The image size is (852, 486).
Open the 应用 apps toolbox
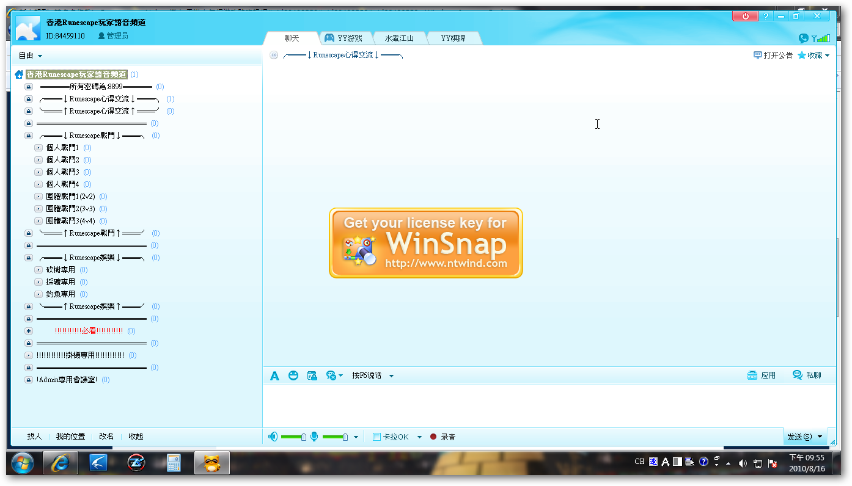coord(762,375)
